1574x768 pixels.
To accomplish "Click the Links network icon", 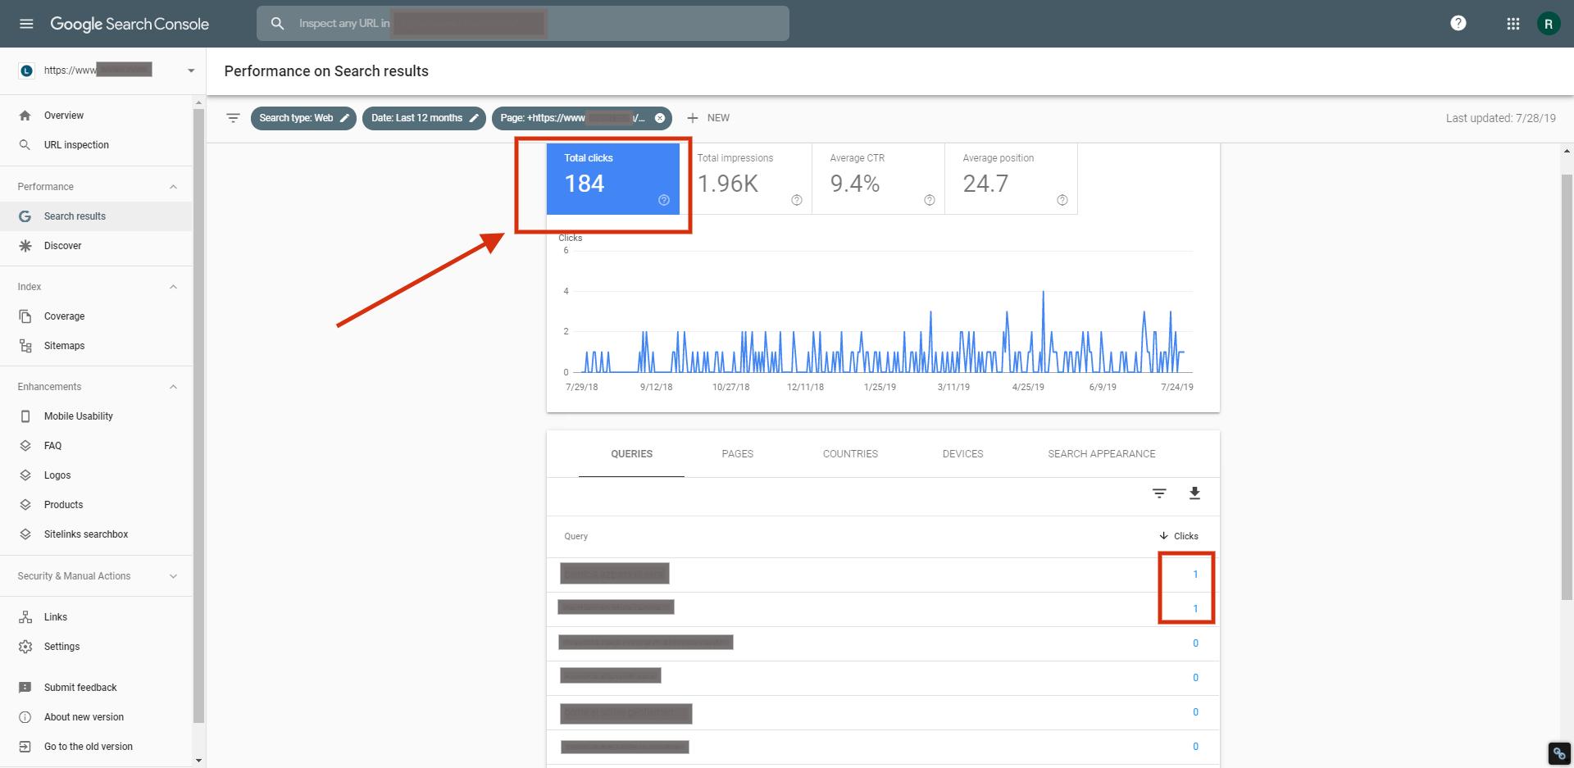I will tap(25, 617).
